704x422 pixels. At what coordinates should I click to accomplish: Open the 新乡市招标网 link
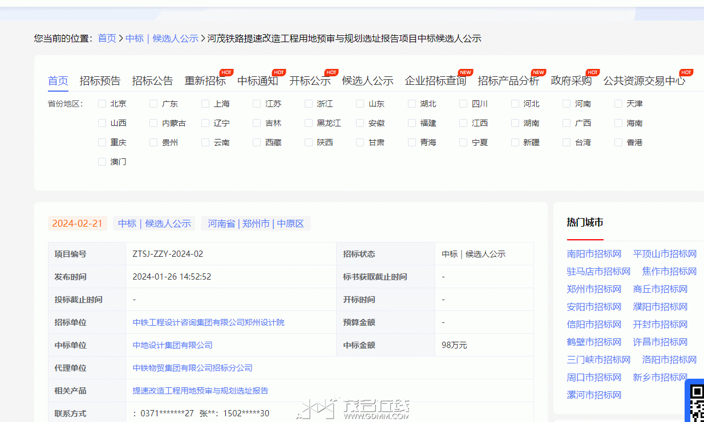(661, 378)
